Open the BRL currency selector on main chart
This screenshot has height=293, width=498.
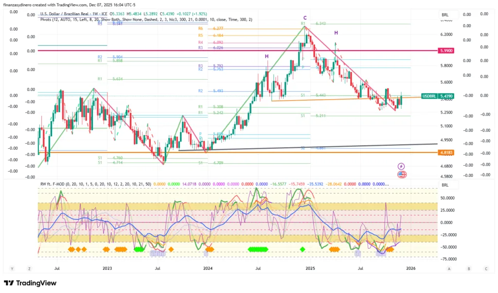pyautogui.click(x=445, y=15)
